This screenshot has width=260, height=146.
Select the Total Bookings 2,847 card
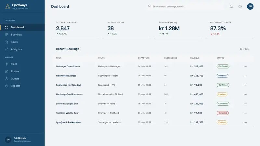point(75,28)
